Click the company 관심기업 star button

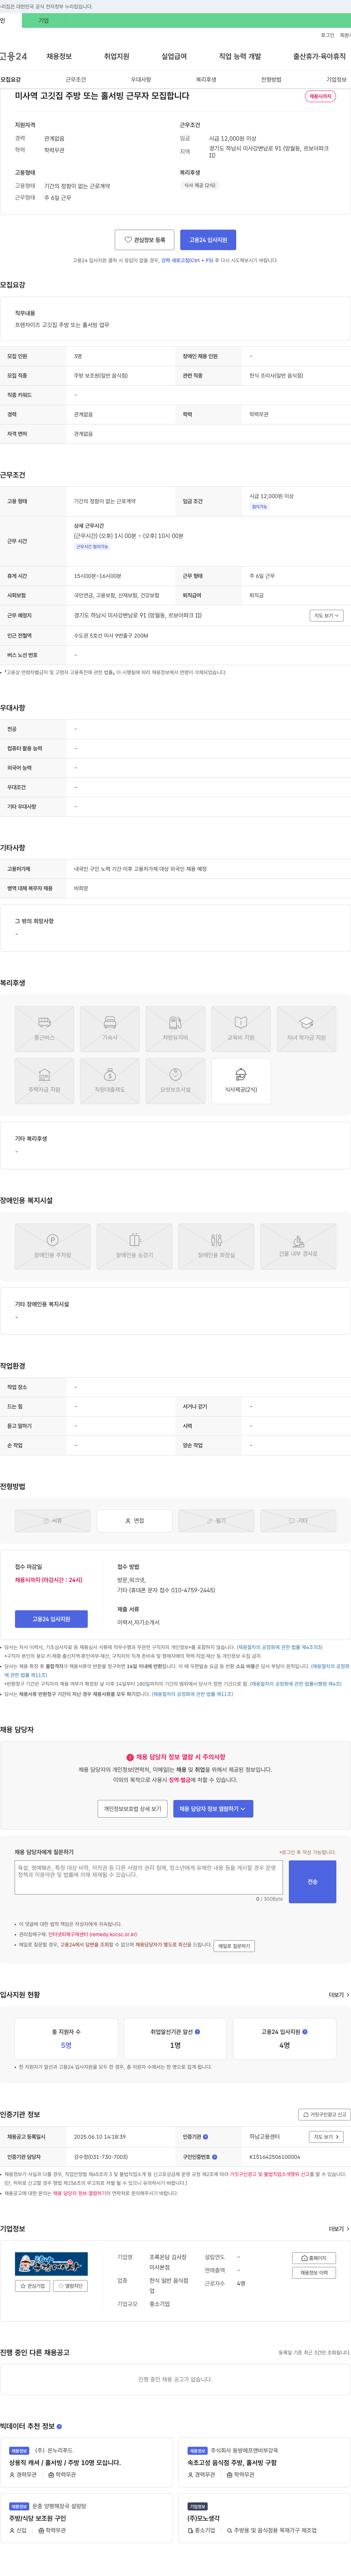(33, 2286)
